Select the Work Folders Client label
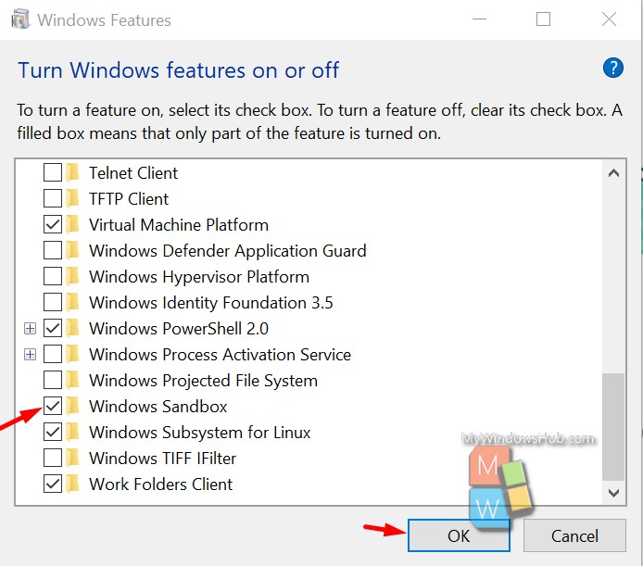The width and height of the screenshot is (643, 566). 161,484
